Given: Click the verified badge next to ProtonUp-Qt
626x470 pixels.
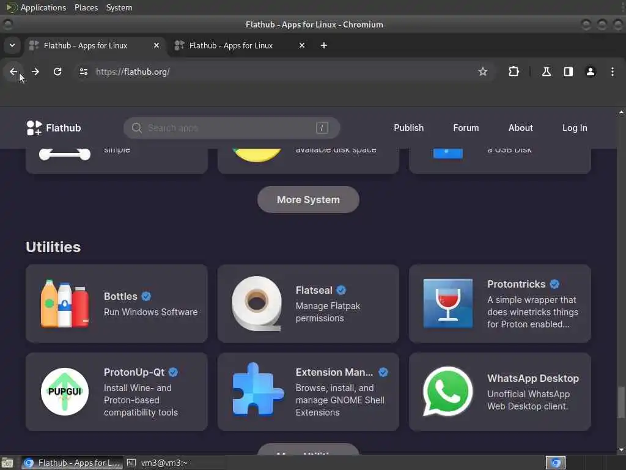Looking at the screenshot, I should (x=173, y=372).
